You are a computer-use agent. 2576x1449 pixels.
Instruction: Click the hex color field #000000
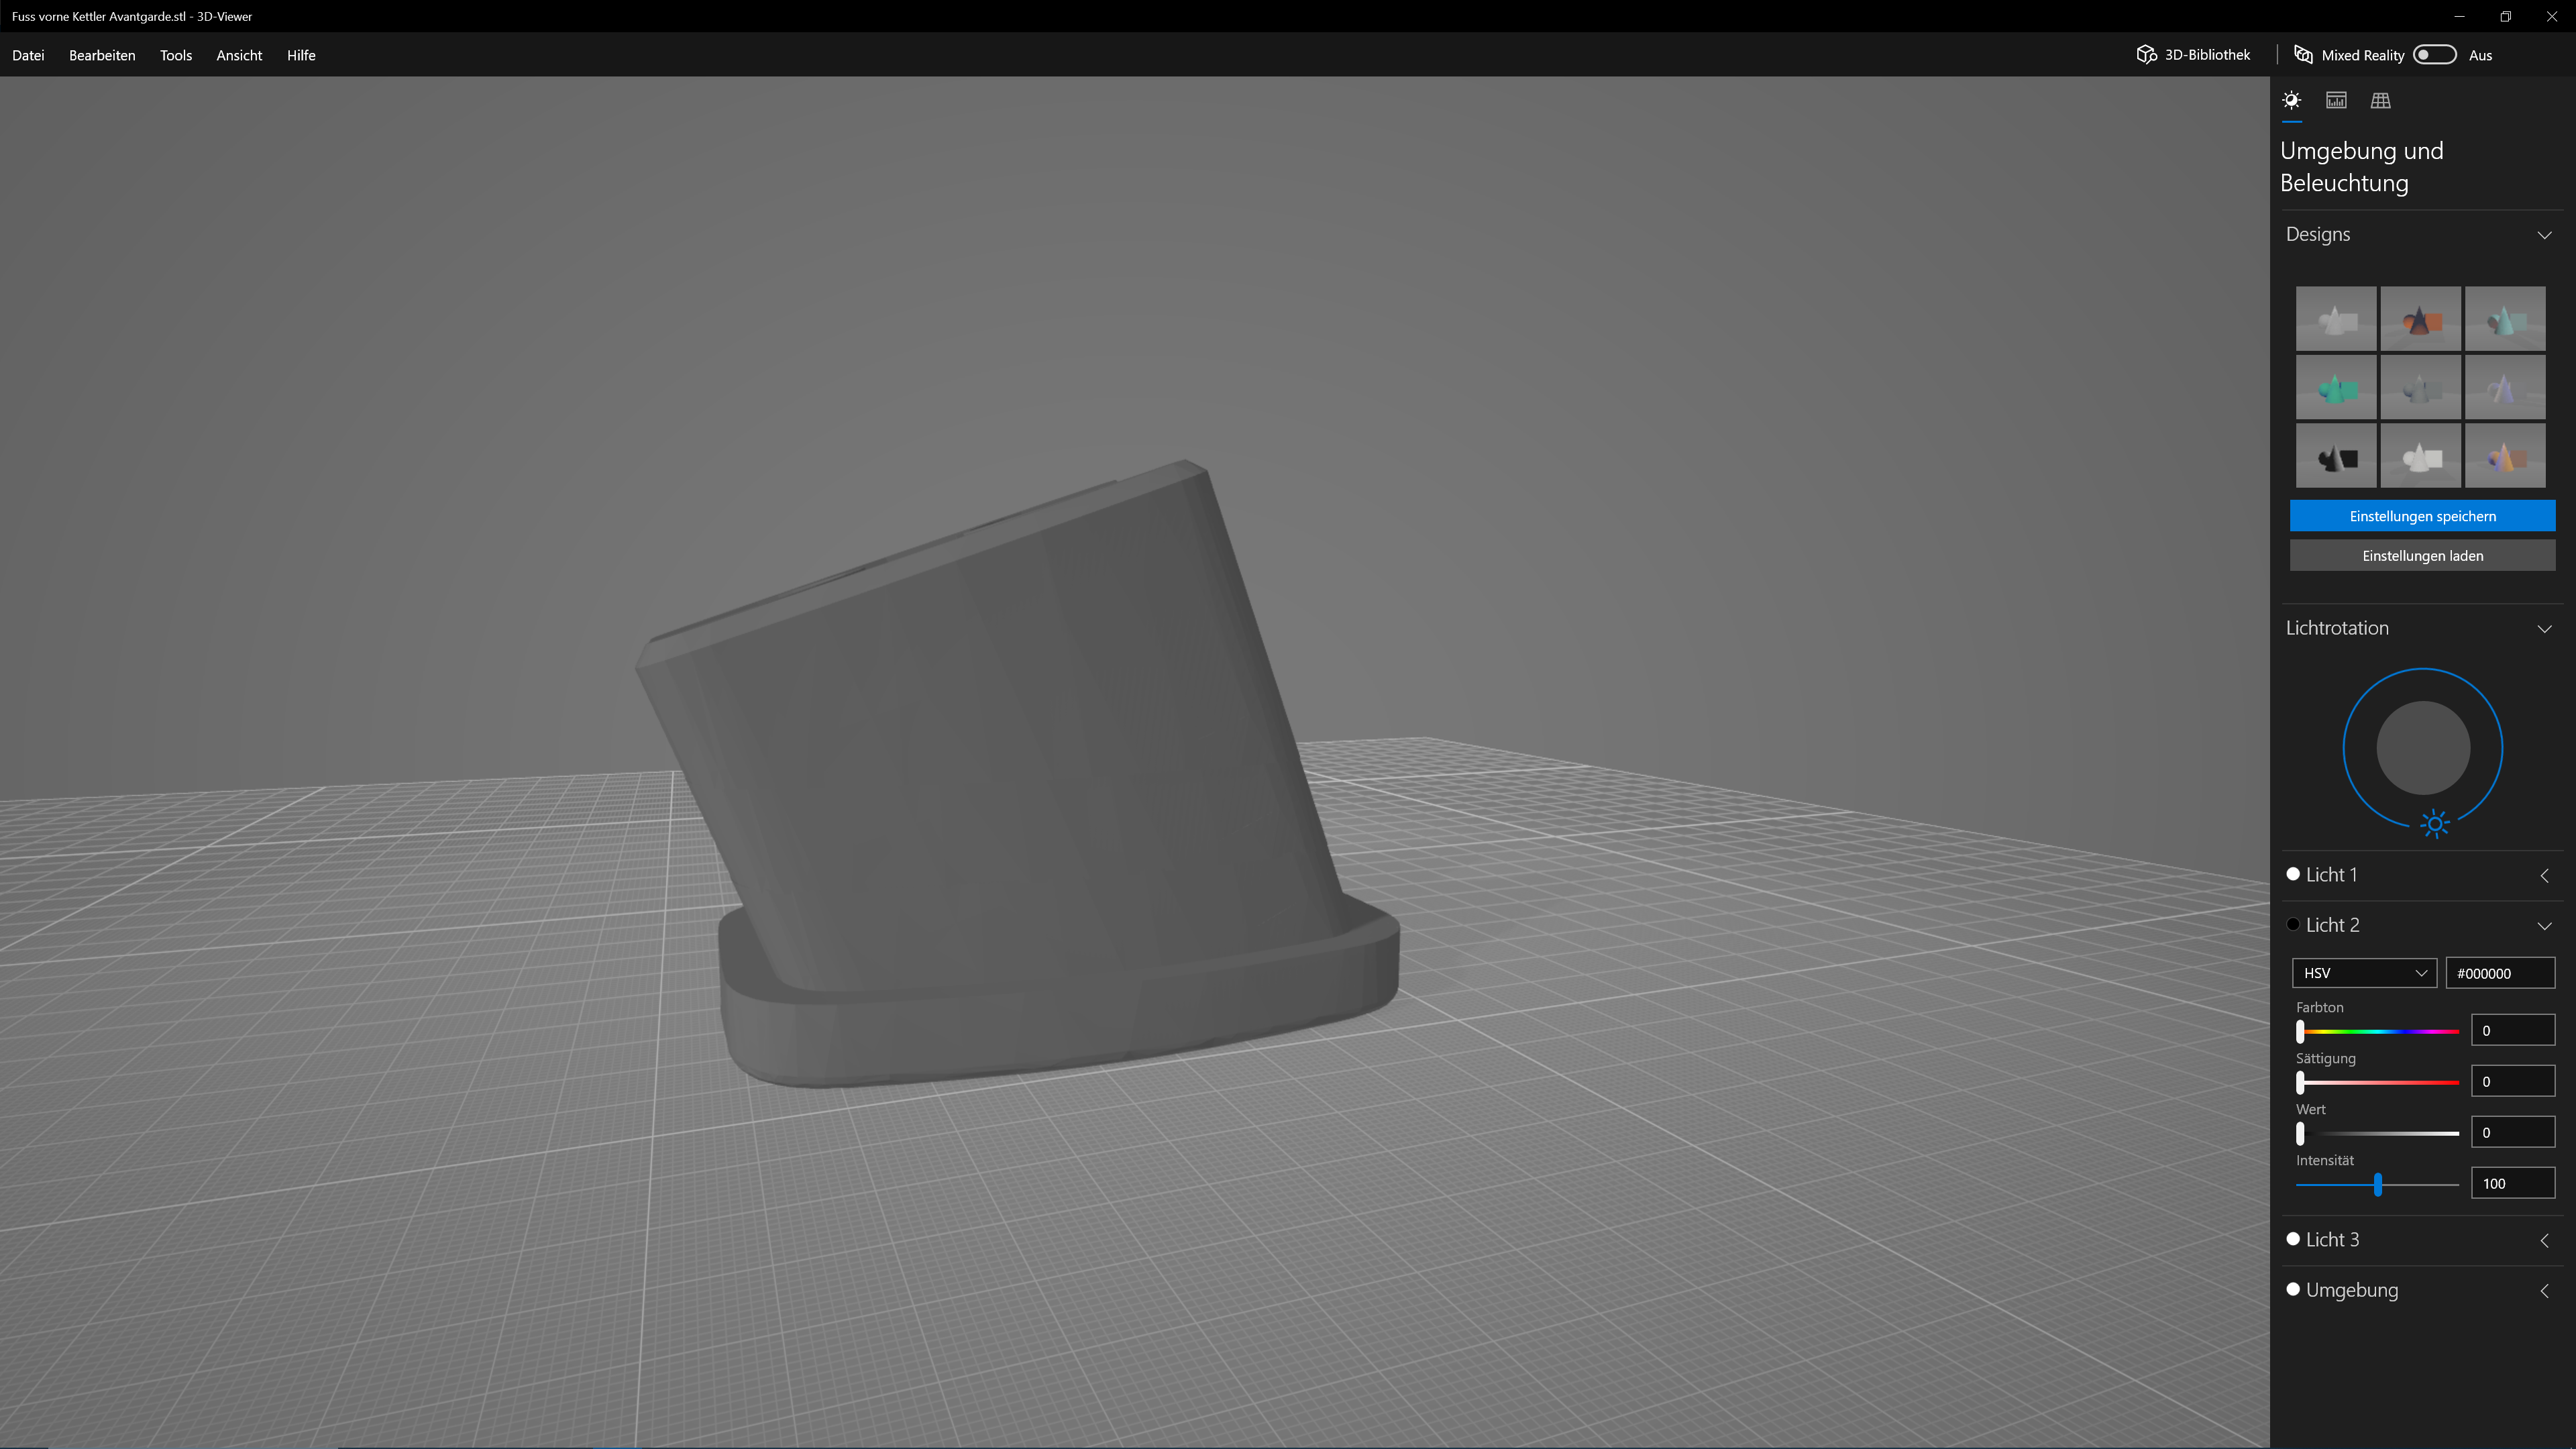[2500, 973]
